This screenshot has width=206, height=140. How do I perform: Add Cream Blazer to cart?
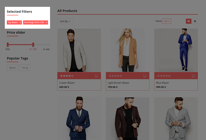(96, 76)
